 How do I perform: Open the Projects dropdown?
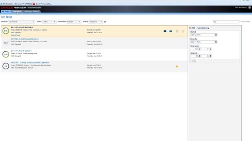point(21,22)
